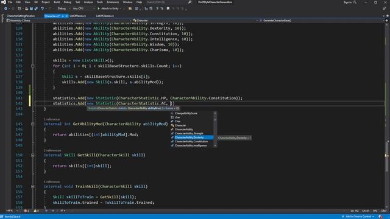Open the editor zoom percentage dropdown
The width and height of the screenshot is (390, 219).
12,211
